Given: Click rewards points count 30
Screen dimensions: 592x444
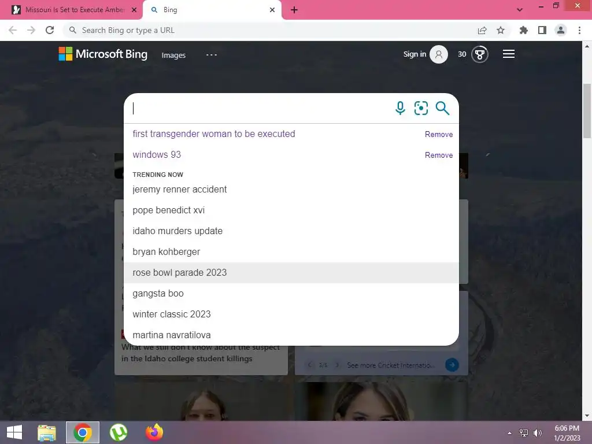Looking at the screenshot, I should 462,54.
